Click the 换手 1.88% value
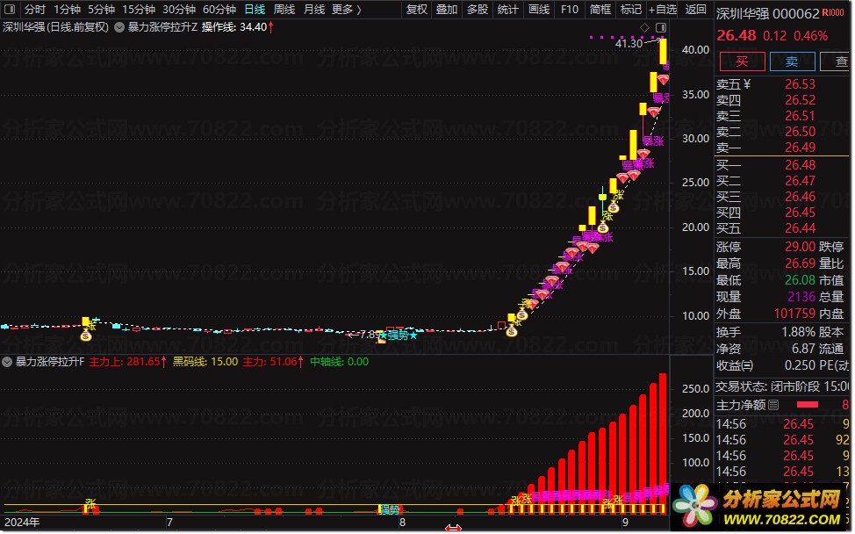The width and height of the screenshot is (855, 534). coord(798,332)
